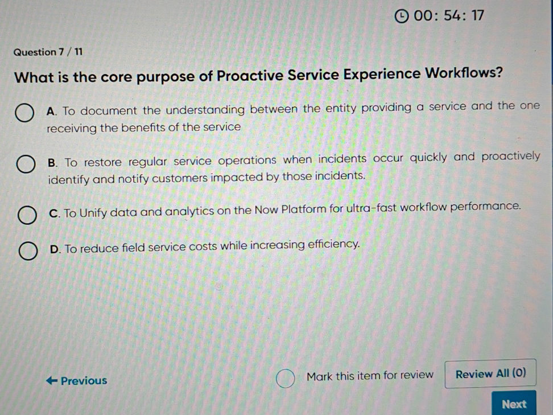Open Review All (0)

tap(490, 373)
